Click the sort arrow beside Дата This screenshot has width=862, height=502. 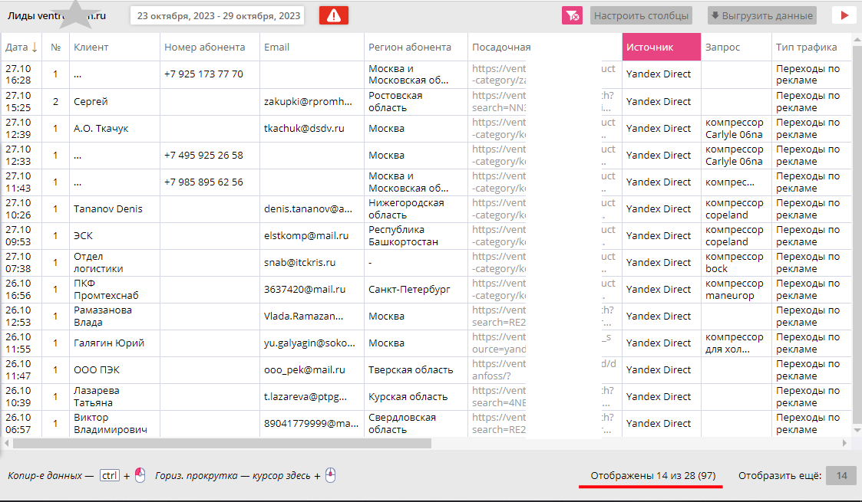click(35, 48)
